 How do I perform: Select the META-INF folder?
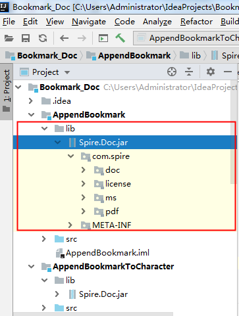tap(112, 225)
